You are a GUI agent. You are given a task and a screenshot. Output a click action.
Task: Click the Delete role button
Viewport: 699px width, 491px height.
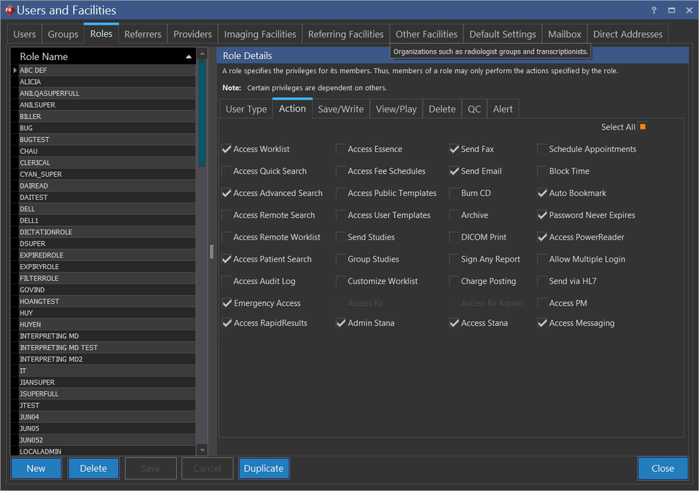(94, 468)
